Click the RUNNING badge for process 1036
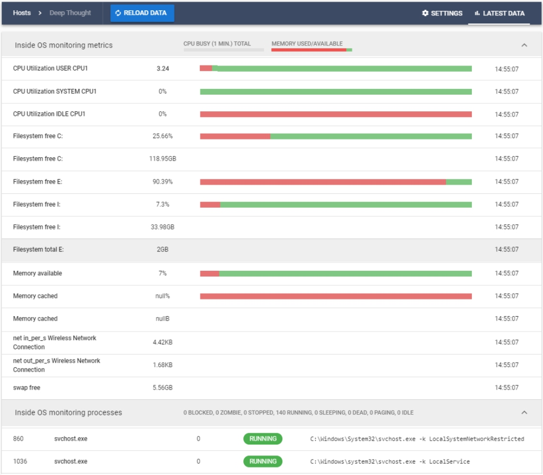Image resolution: width=543 pixels, height=475 pixels. (x=263, y=461)
